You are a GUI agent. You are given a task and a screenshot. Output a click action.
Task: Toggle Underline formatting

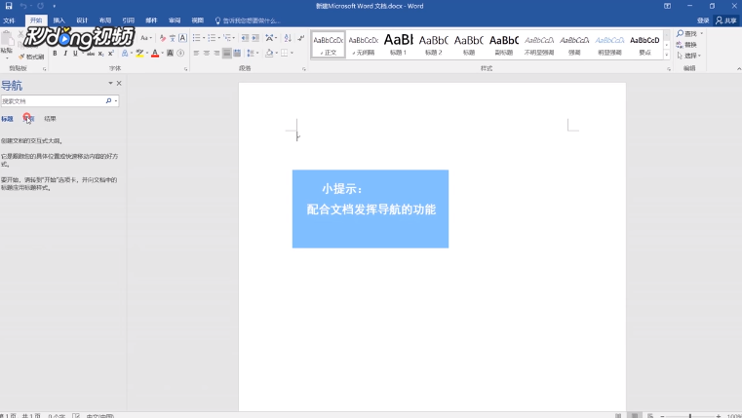[x=75, y=54]
